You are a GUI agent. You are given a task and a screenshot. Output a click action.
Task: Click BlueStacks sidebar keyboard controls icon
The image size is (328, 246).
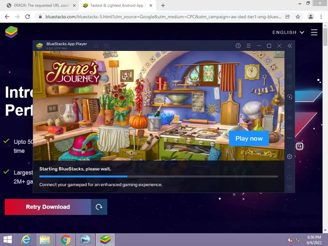pos(290,87)
